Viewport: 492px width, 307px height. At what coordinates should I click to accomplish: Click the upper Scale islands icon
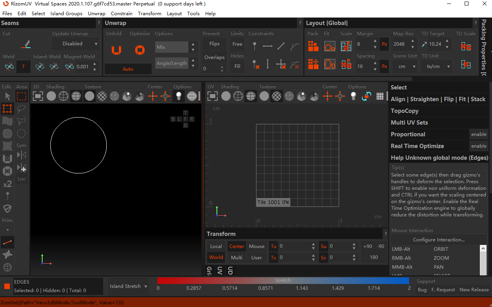click(x=346, y=46)
